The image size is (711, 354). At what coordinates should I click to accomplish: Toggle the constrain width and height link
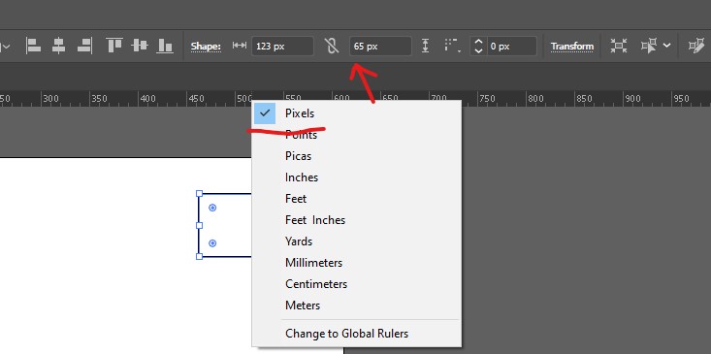pos(332,46)
